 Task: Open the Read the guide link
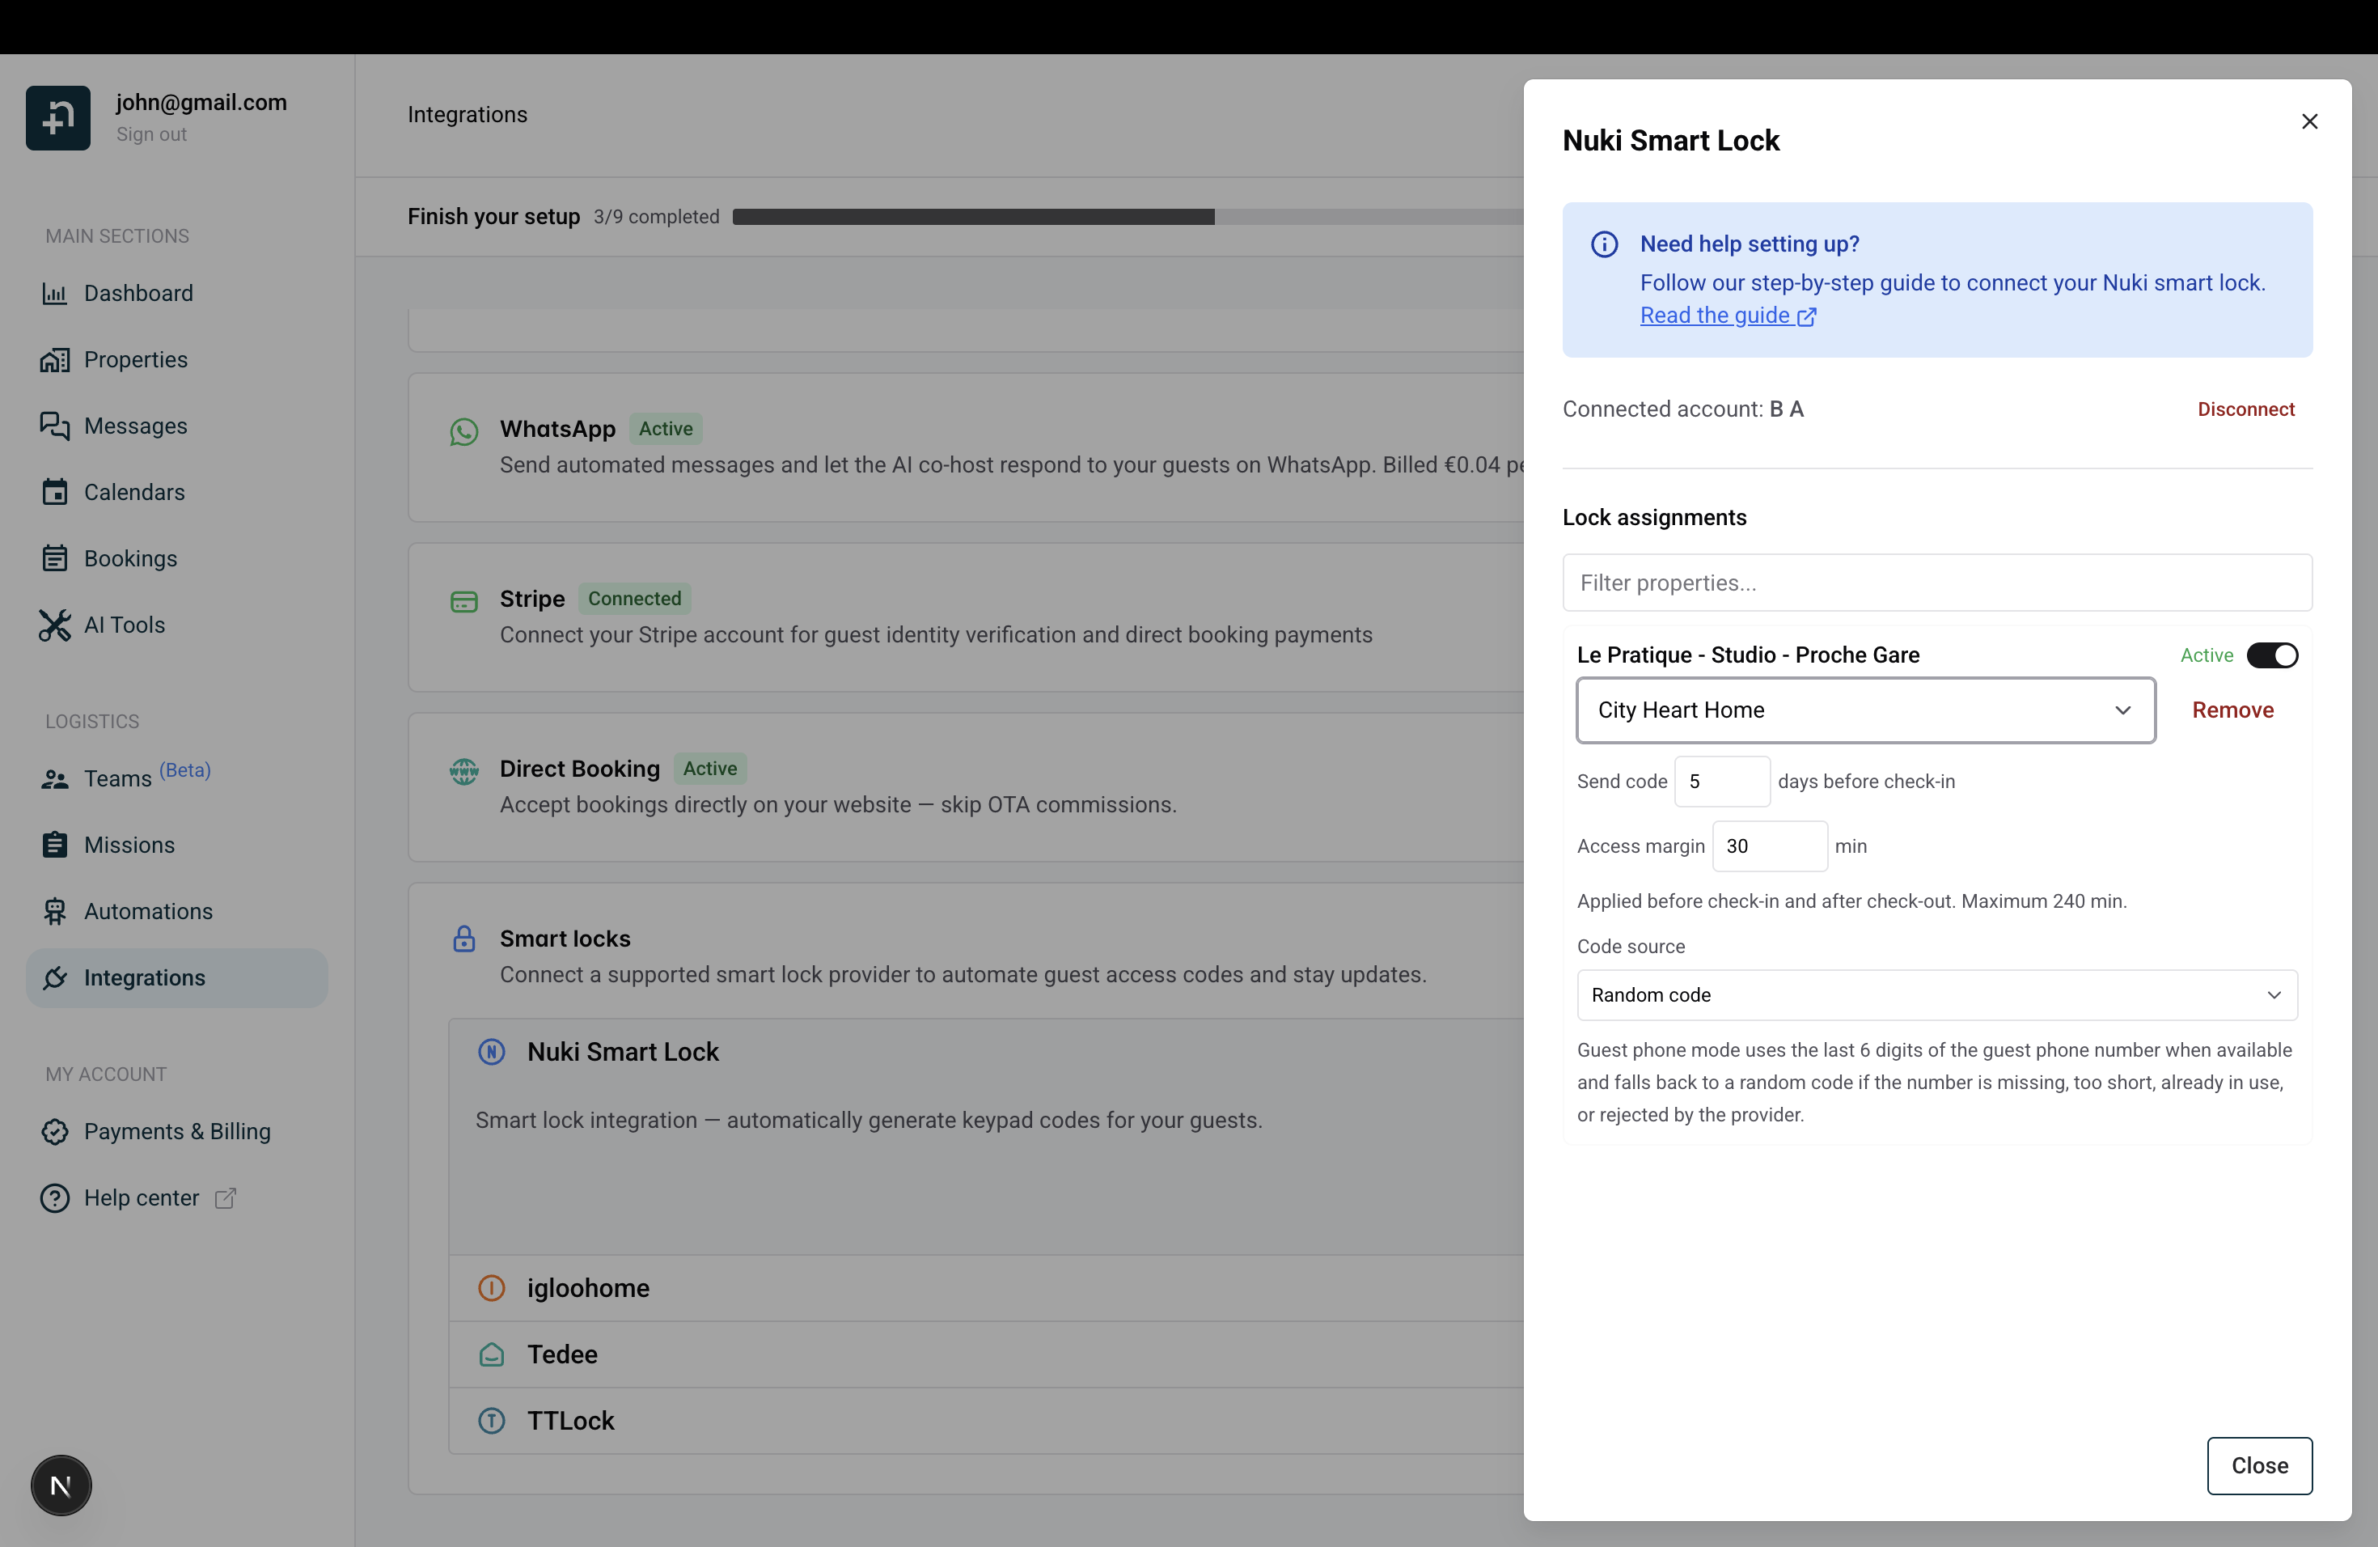(1728, 316)
